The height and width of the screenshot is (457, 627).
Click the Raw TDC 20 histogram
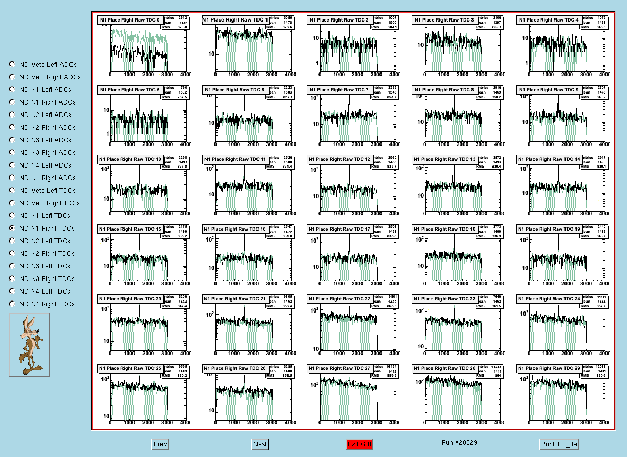144,325
